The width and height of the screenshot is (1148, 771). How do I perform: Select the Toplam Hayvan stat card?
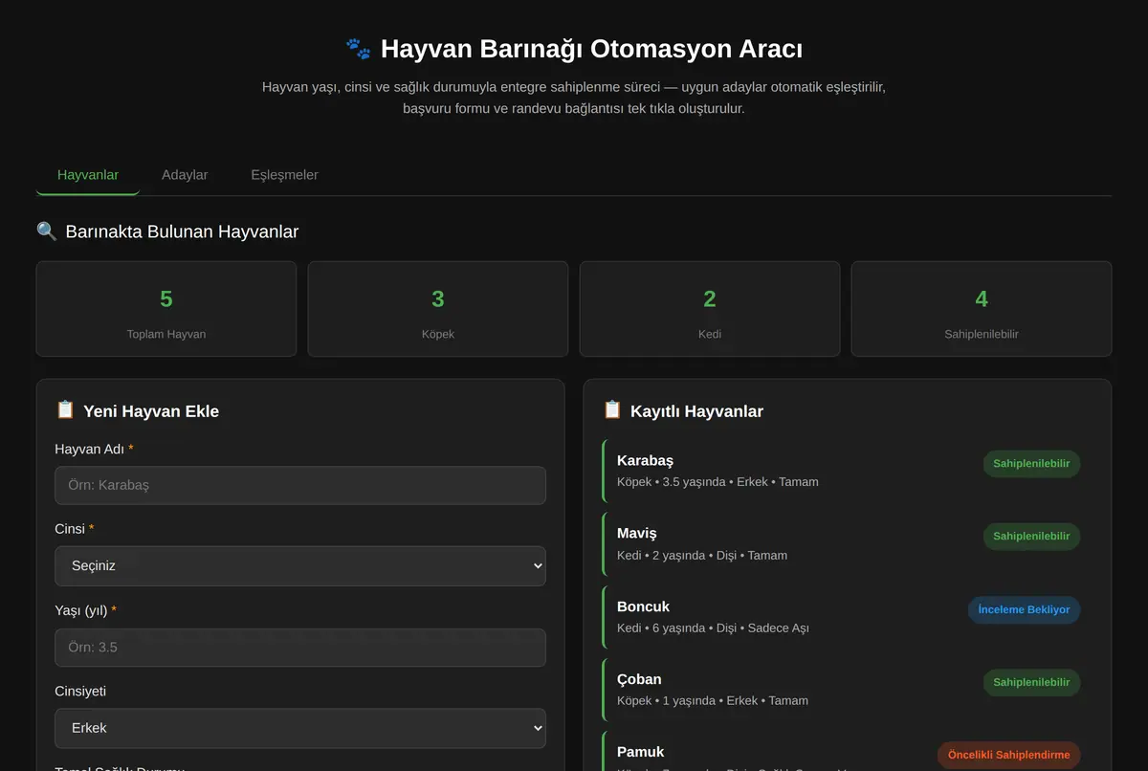point(166,309)
